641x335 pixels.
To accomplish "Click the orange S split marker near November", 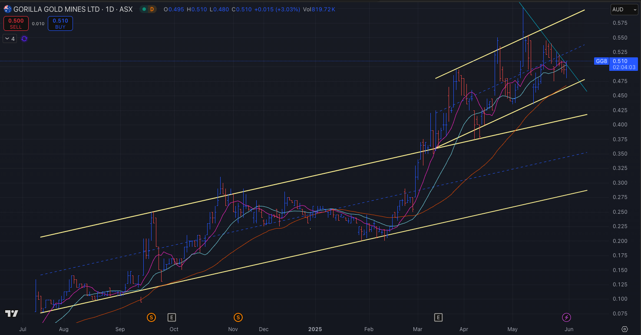I will tap(238, 317).
